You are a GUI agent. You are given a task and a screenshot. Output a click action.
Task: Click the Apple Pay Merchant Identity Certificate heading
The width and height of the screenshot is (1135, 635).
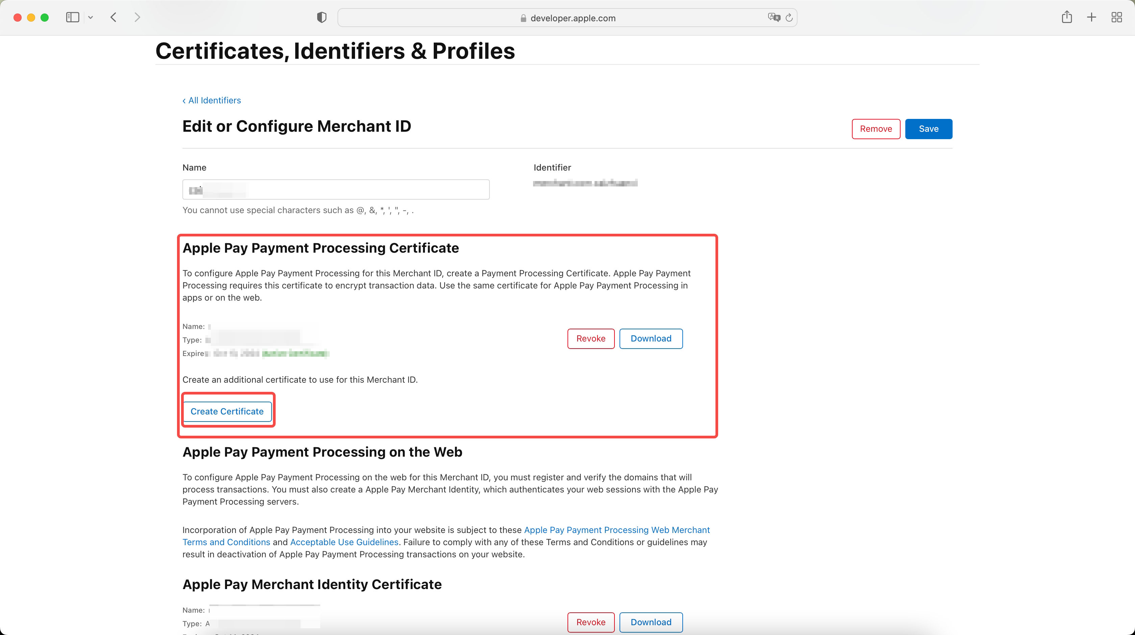pos(312,584)
